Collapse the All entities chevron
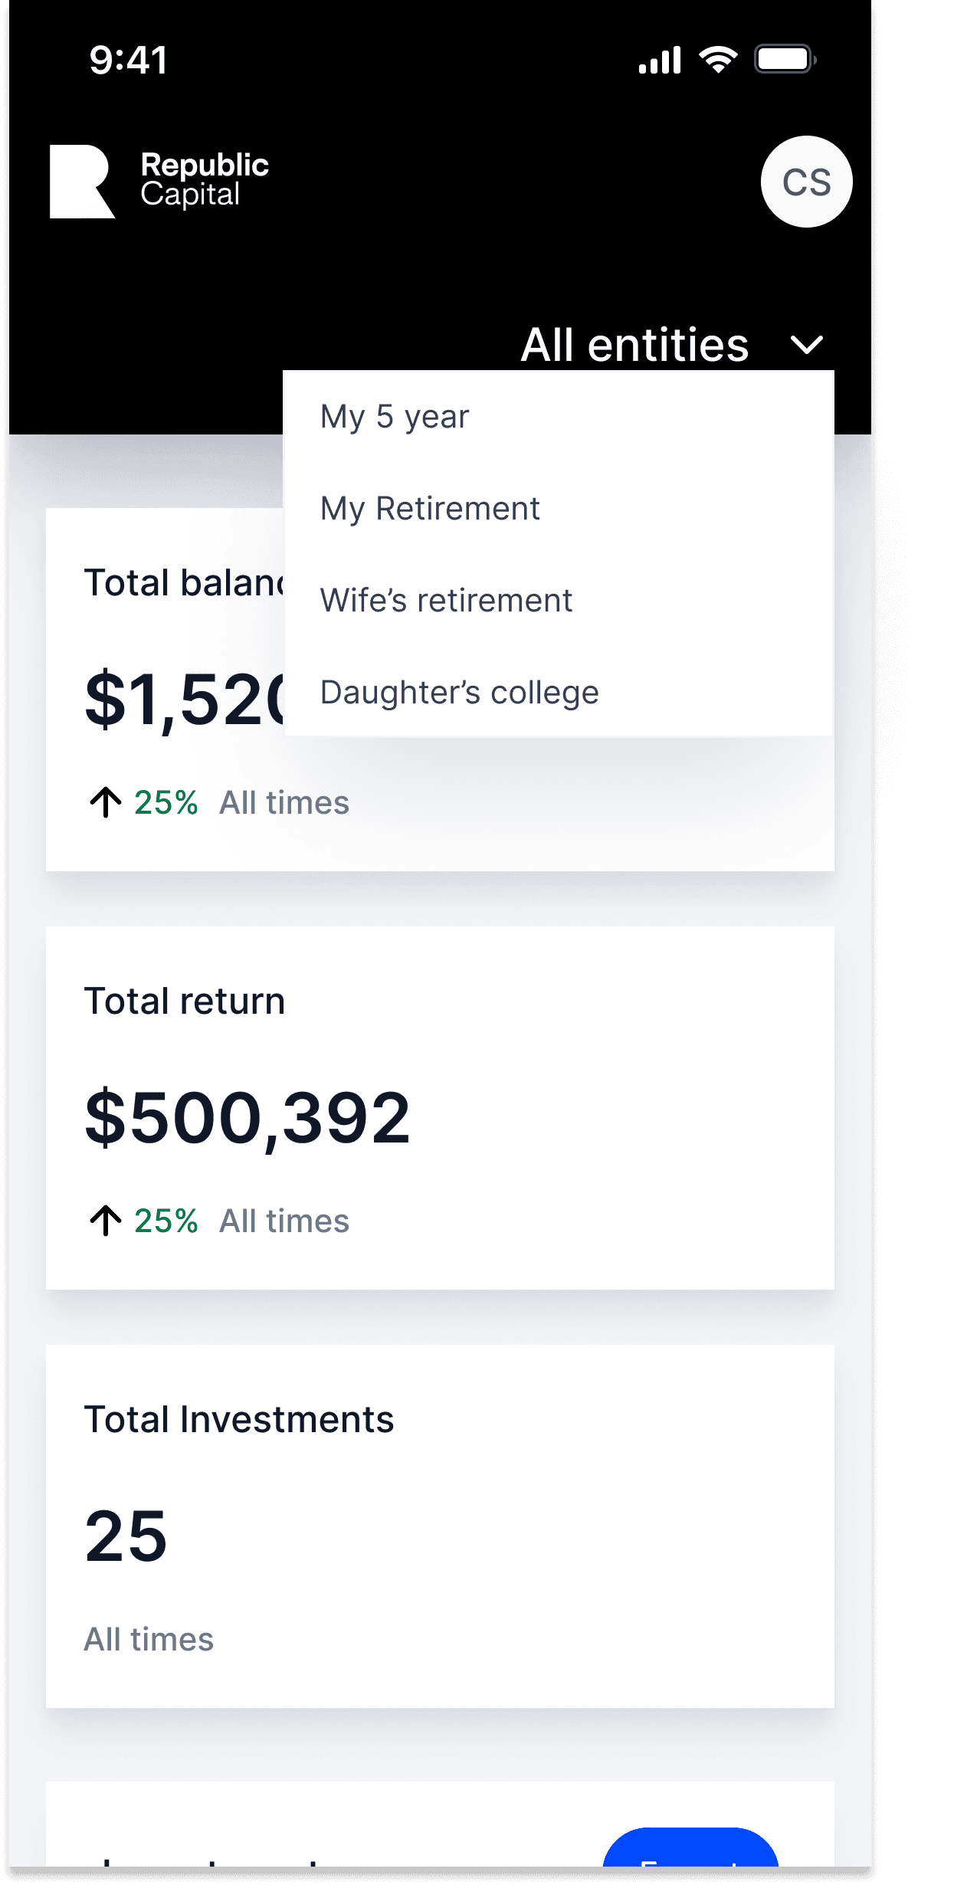Image resolution: width=954 pixels, height=1885 pixels. pos(806,345)
